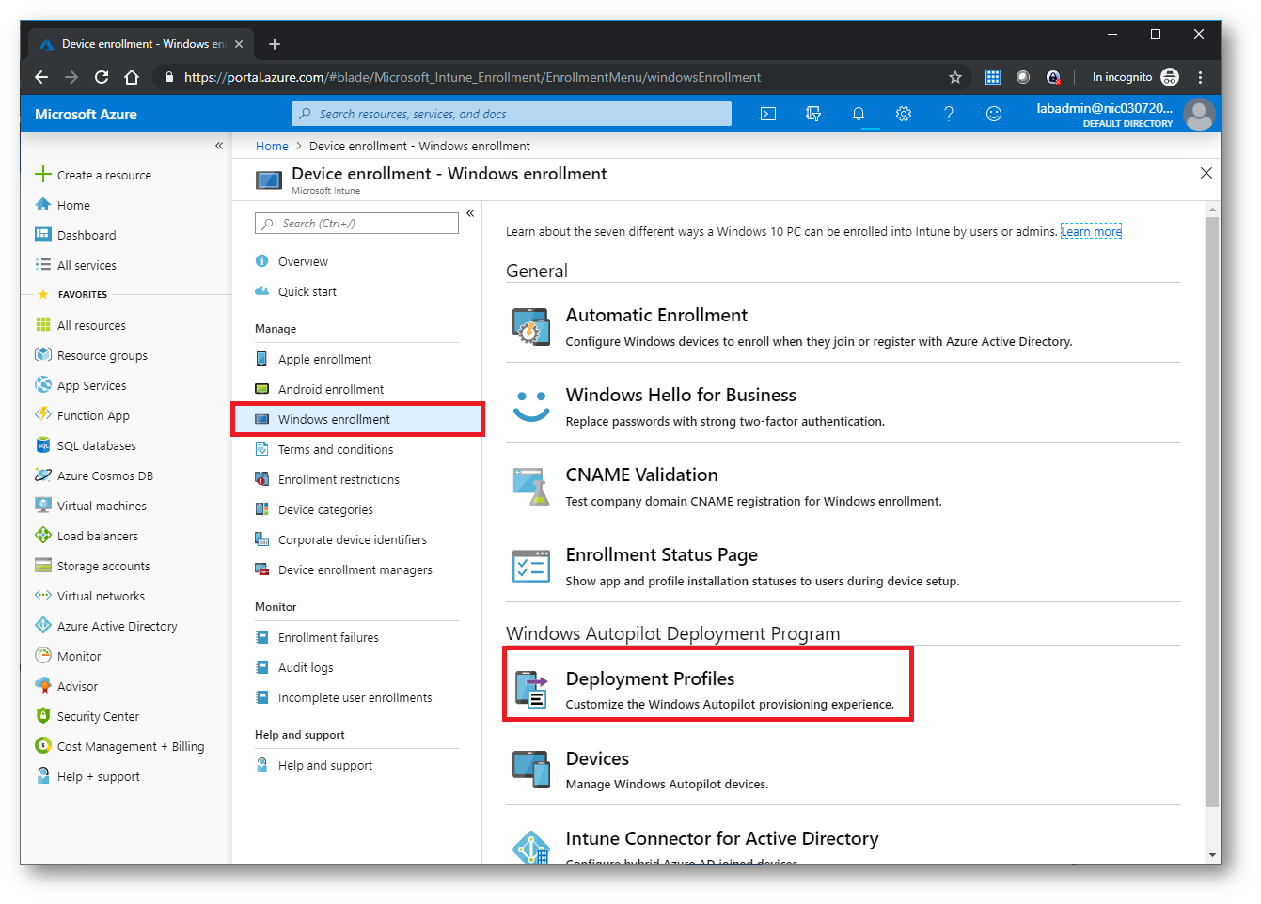This screenshot has height=904, width=1261.
Task: Open Help + support in sidebar
Action: click(87, 776)
